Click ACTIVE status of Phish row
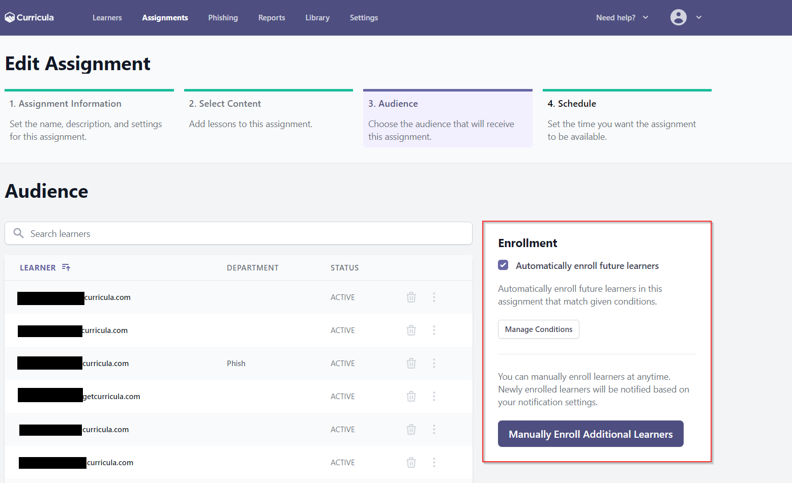Viewport: 792px width, 483px height. point(343,364)
